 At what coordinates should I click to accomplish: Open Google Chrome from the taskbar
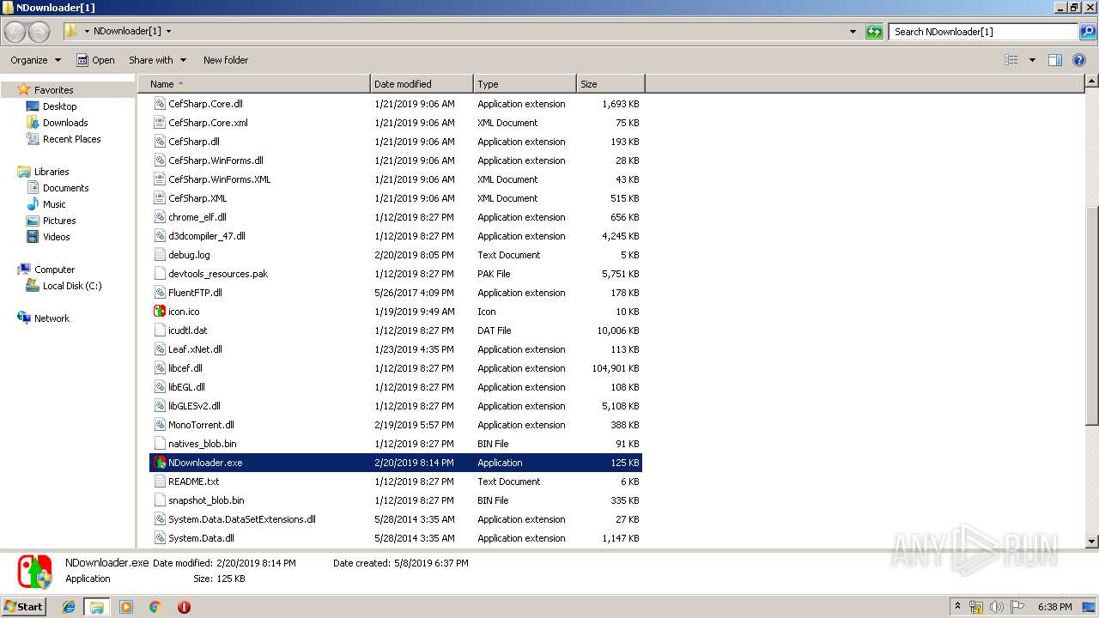[155, 607]
